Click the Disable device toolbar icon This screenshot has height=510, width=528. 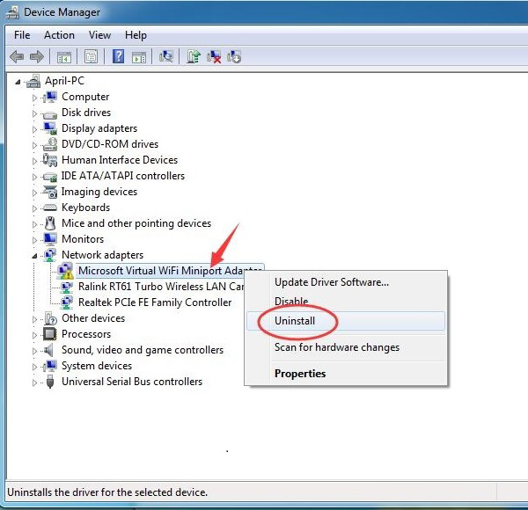pos(234,56)
